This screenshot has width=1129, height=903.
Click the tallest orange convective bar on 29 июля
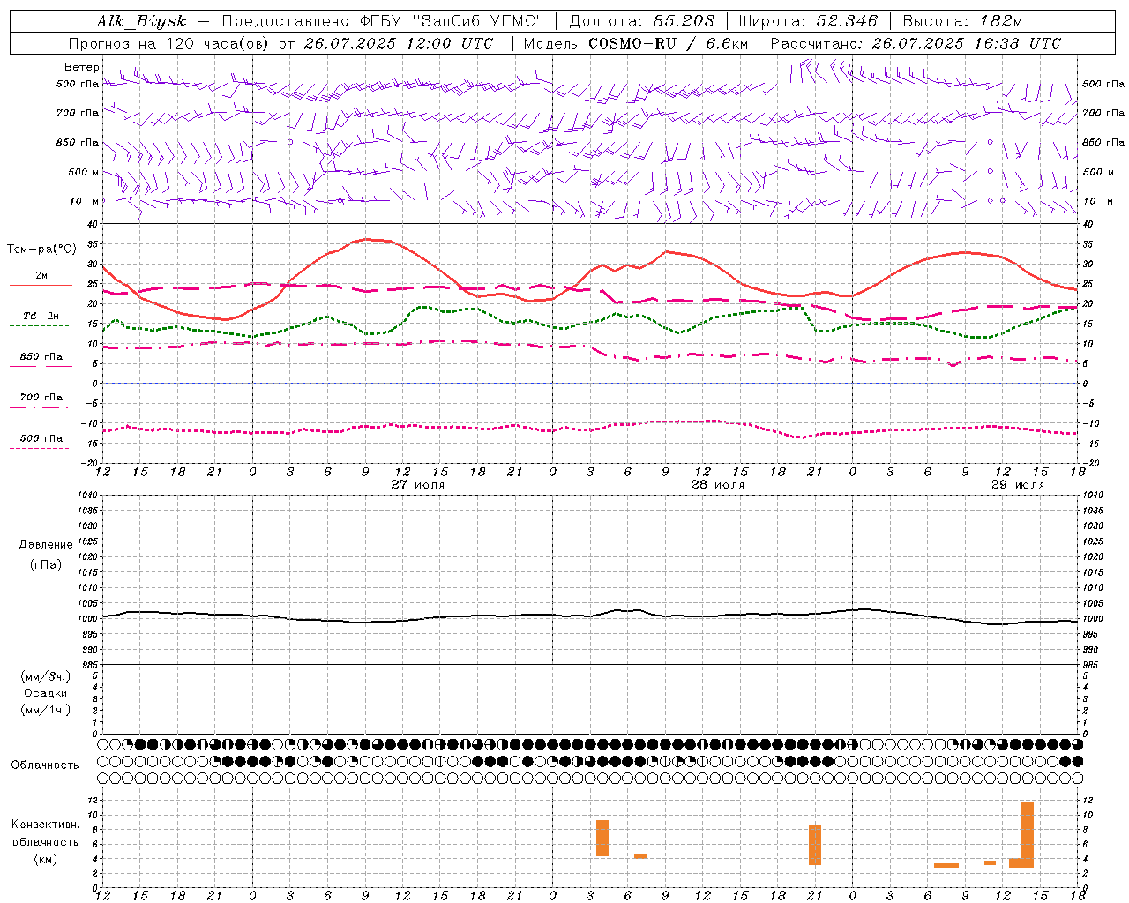1028,835
